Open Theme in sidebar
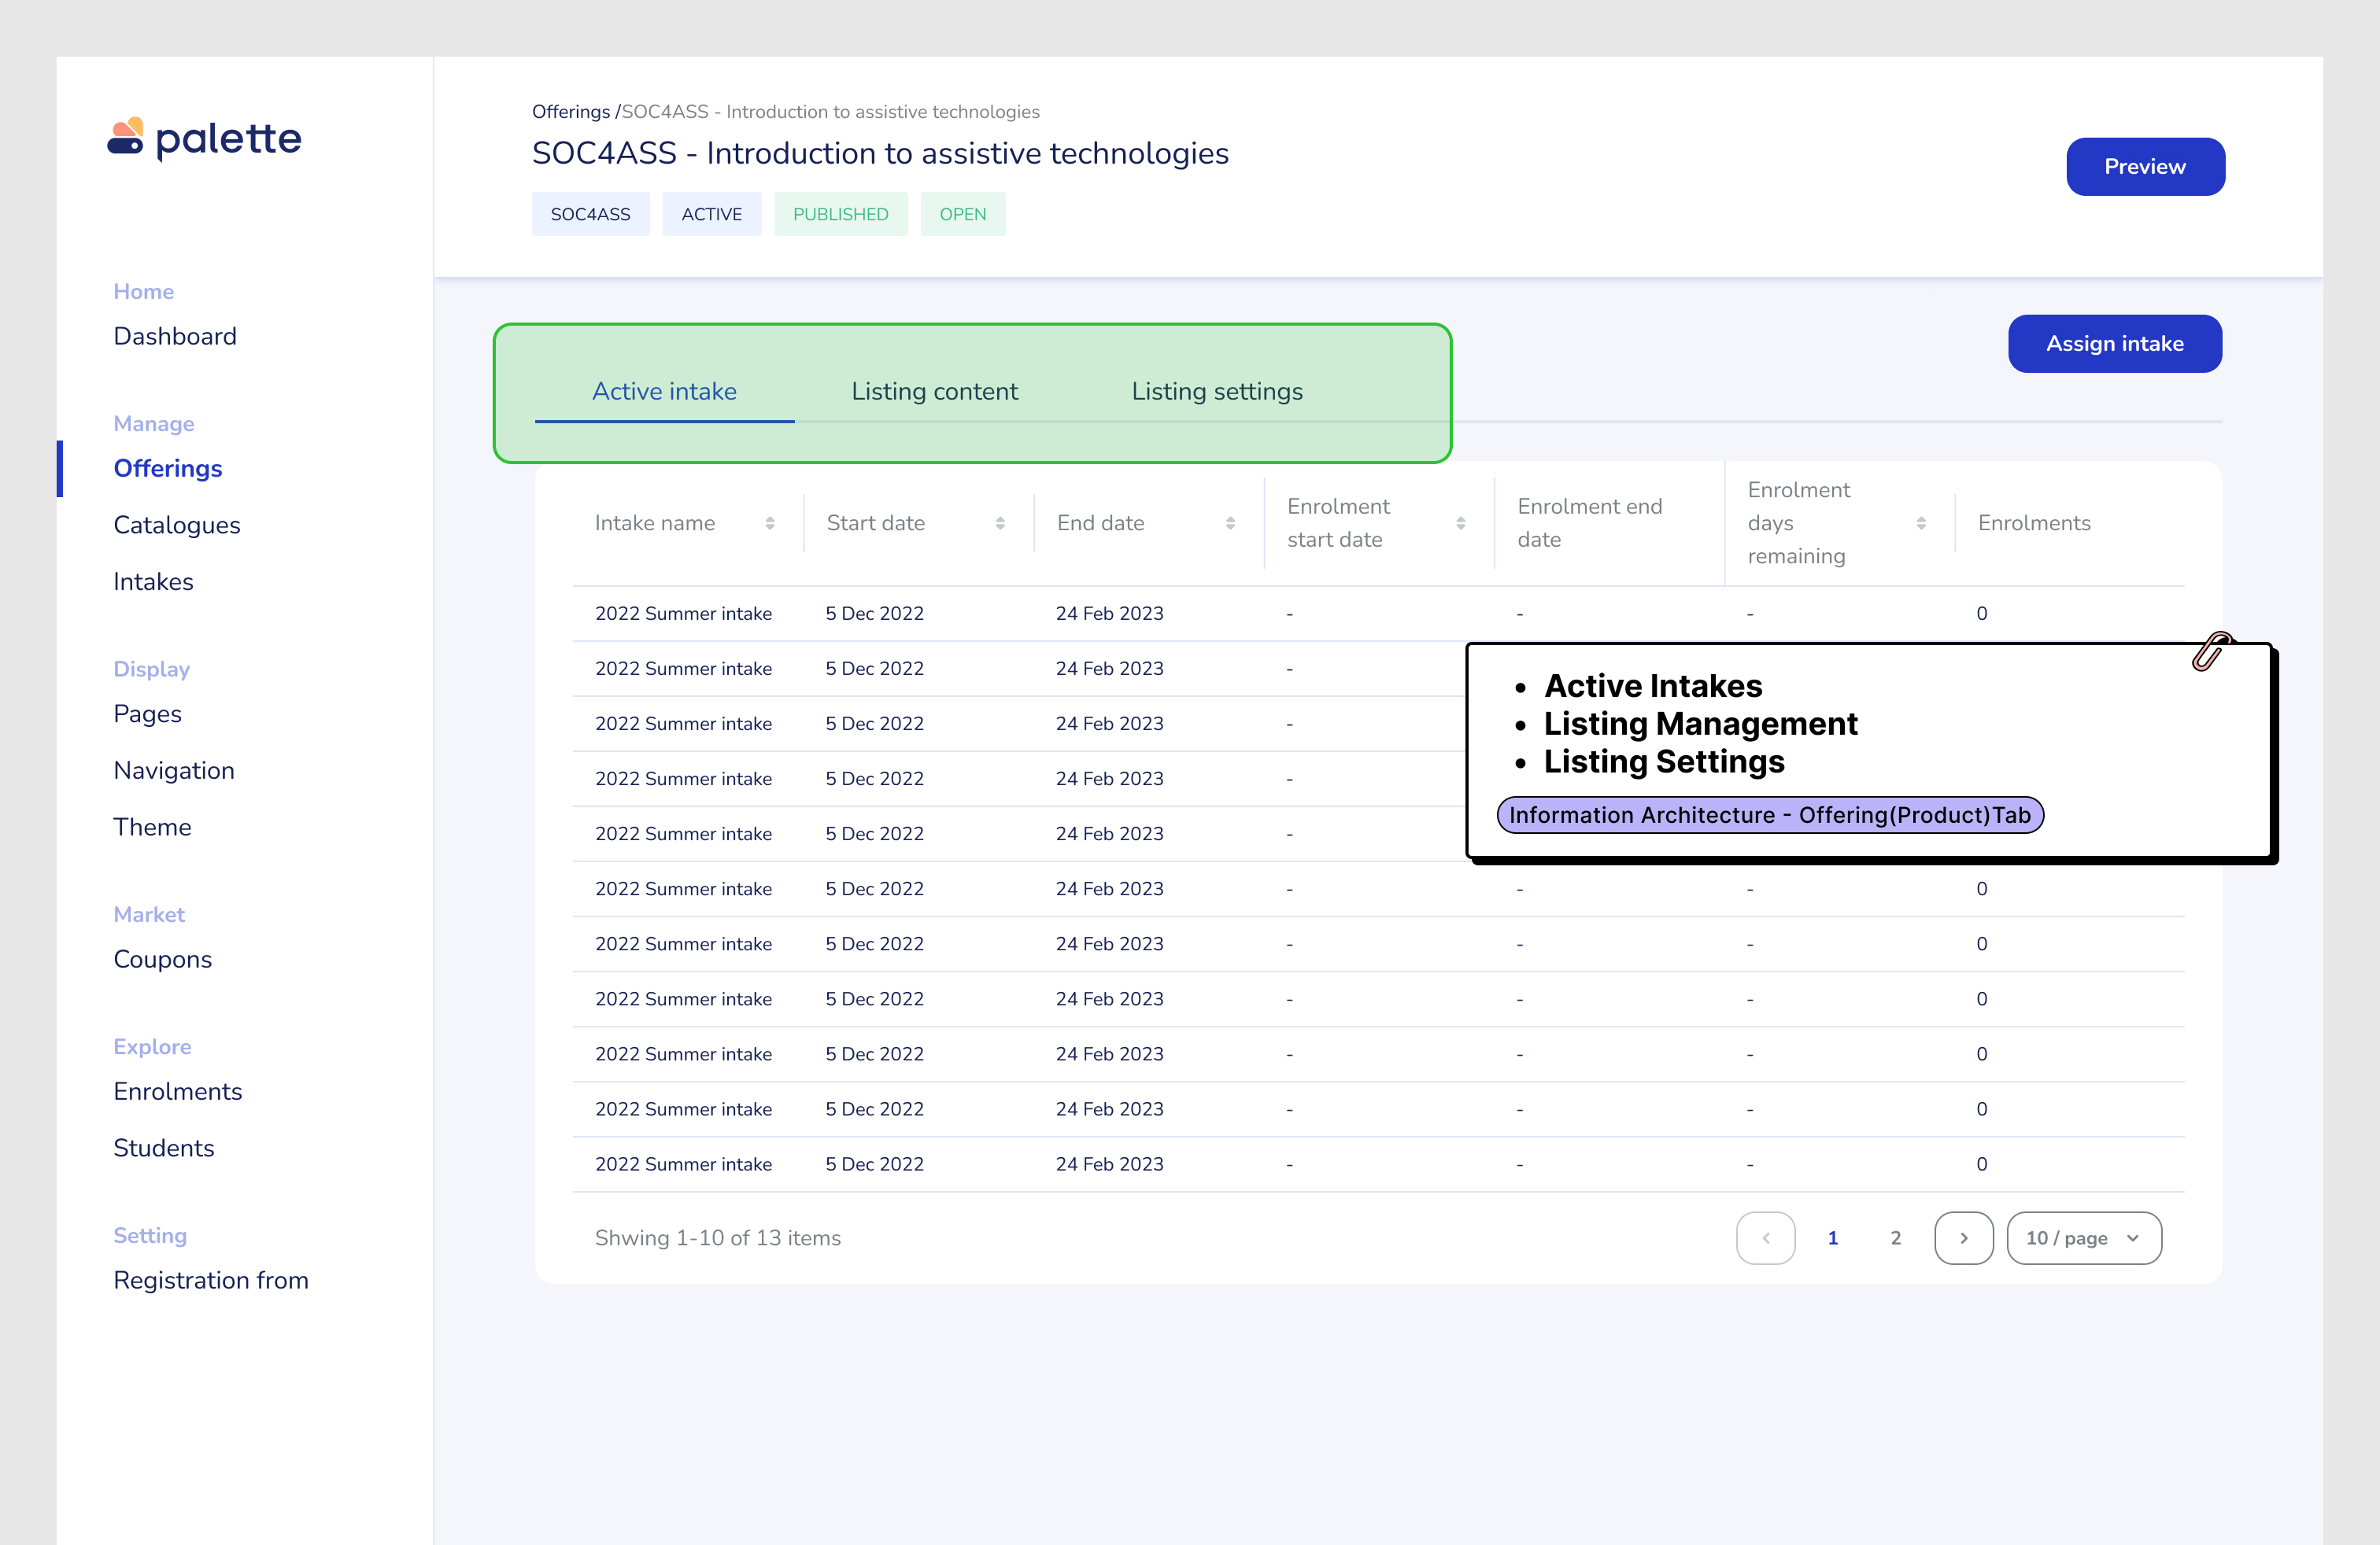 pyautogui.click(x=152, y=828)
